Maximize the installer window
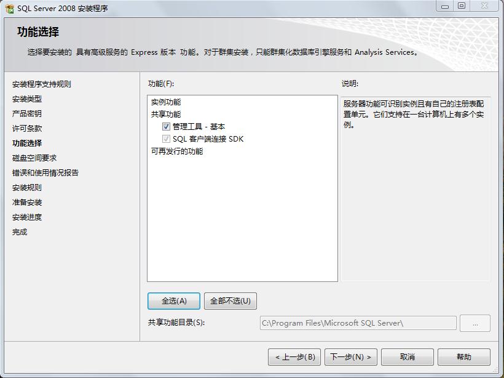Image resolution: width=504 pixels, height=378 pixels. (462, 6)
